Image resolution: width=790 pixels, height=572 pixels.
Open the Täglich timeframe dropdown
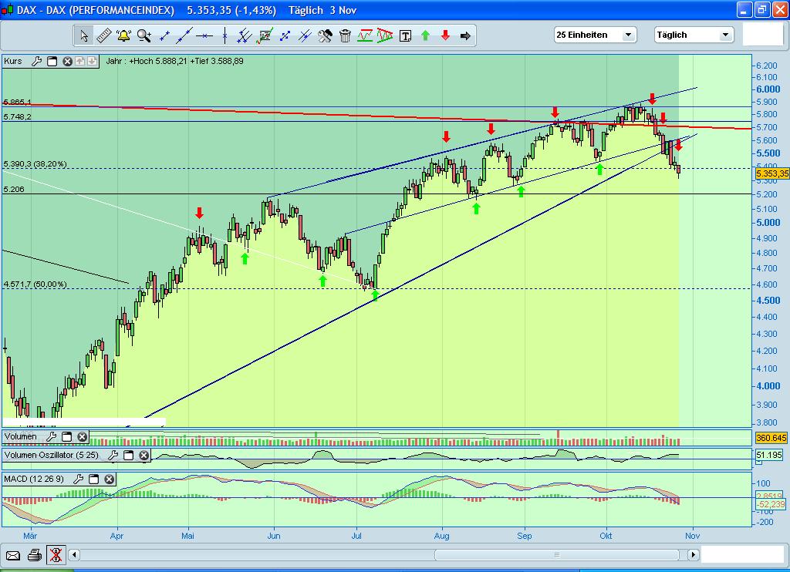click(x=724, y=35)
